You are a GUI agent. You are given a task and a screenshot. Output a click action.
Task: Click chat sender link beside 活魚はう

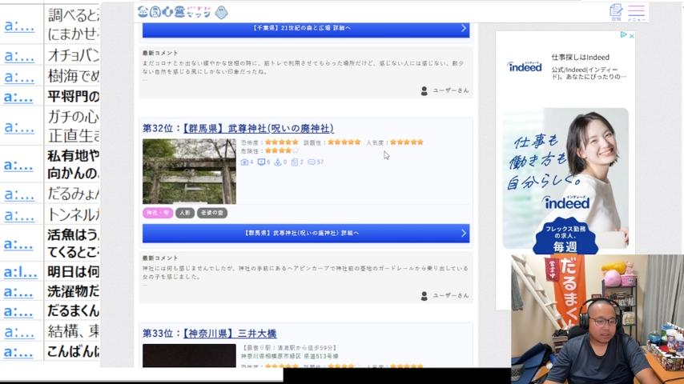coord(18,244)
